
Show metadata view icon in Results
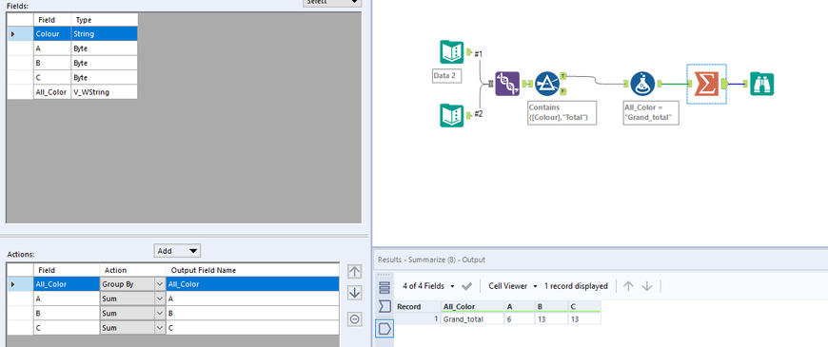click(384, 306)
